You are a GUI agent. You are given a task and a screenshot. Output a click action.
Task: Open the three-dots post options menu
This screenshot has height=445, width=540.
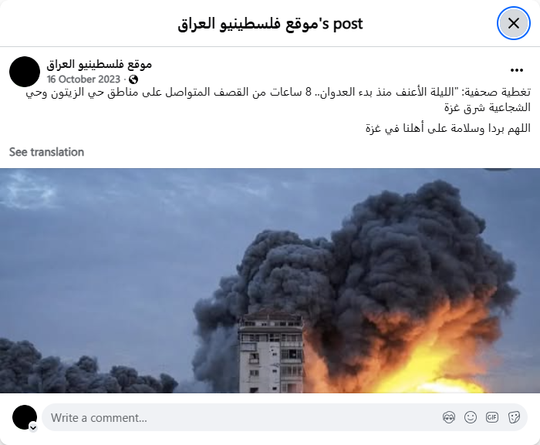click(x=517, y=70)
